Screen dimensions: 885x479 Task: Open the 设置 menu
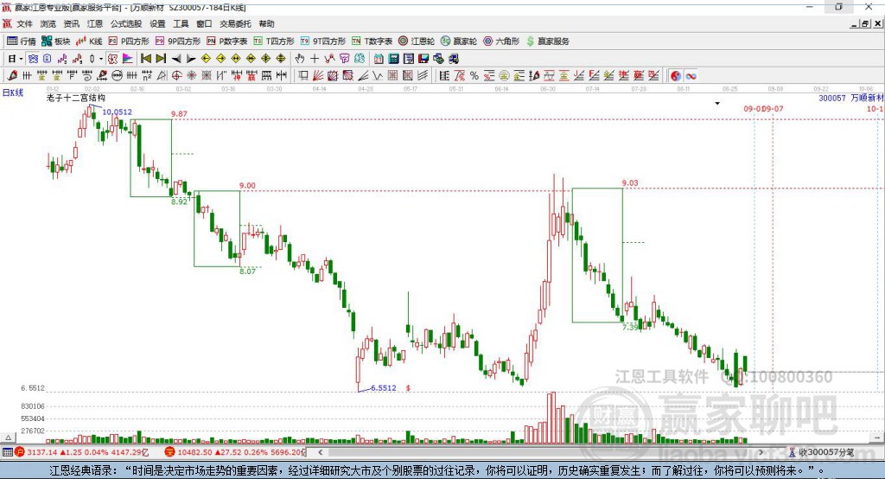pyautogui.click(x=157, y=23)
